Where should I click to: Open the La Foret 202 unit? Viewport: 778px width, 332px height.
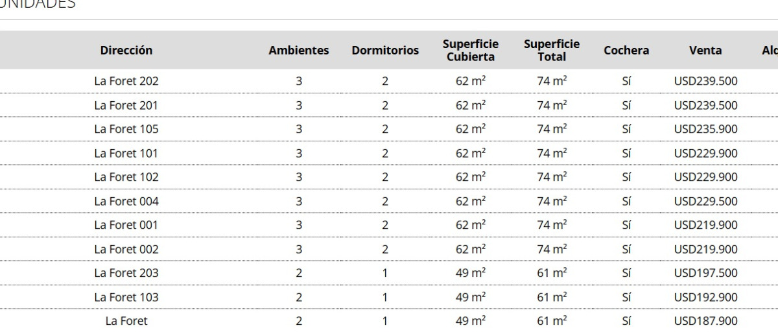(126, 82)
